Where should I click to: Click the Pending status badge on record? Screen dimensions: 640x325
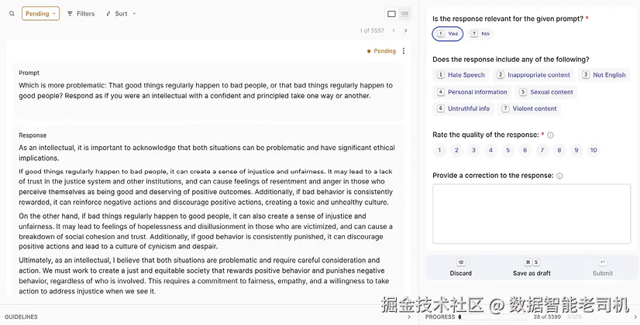pos(381,51)
